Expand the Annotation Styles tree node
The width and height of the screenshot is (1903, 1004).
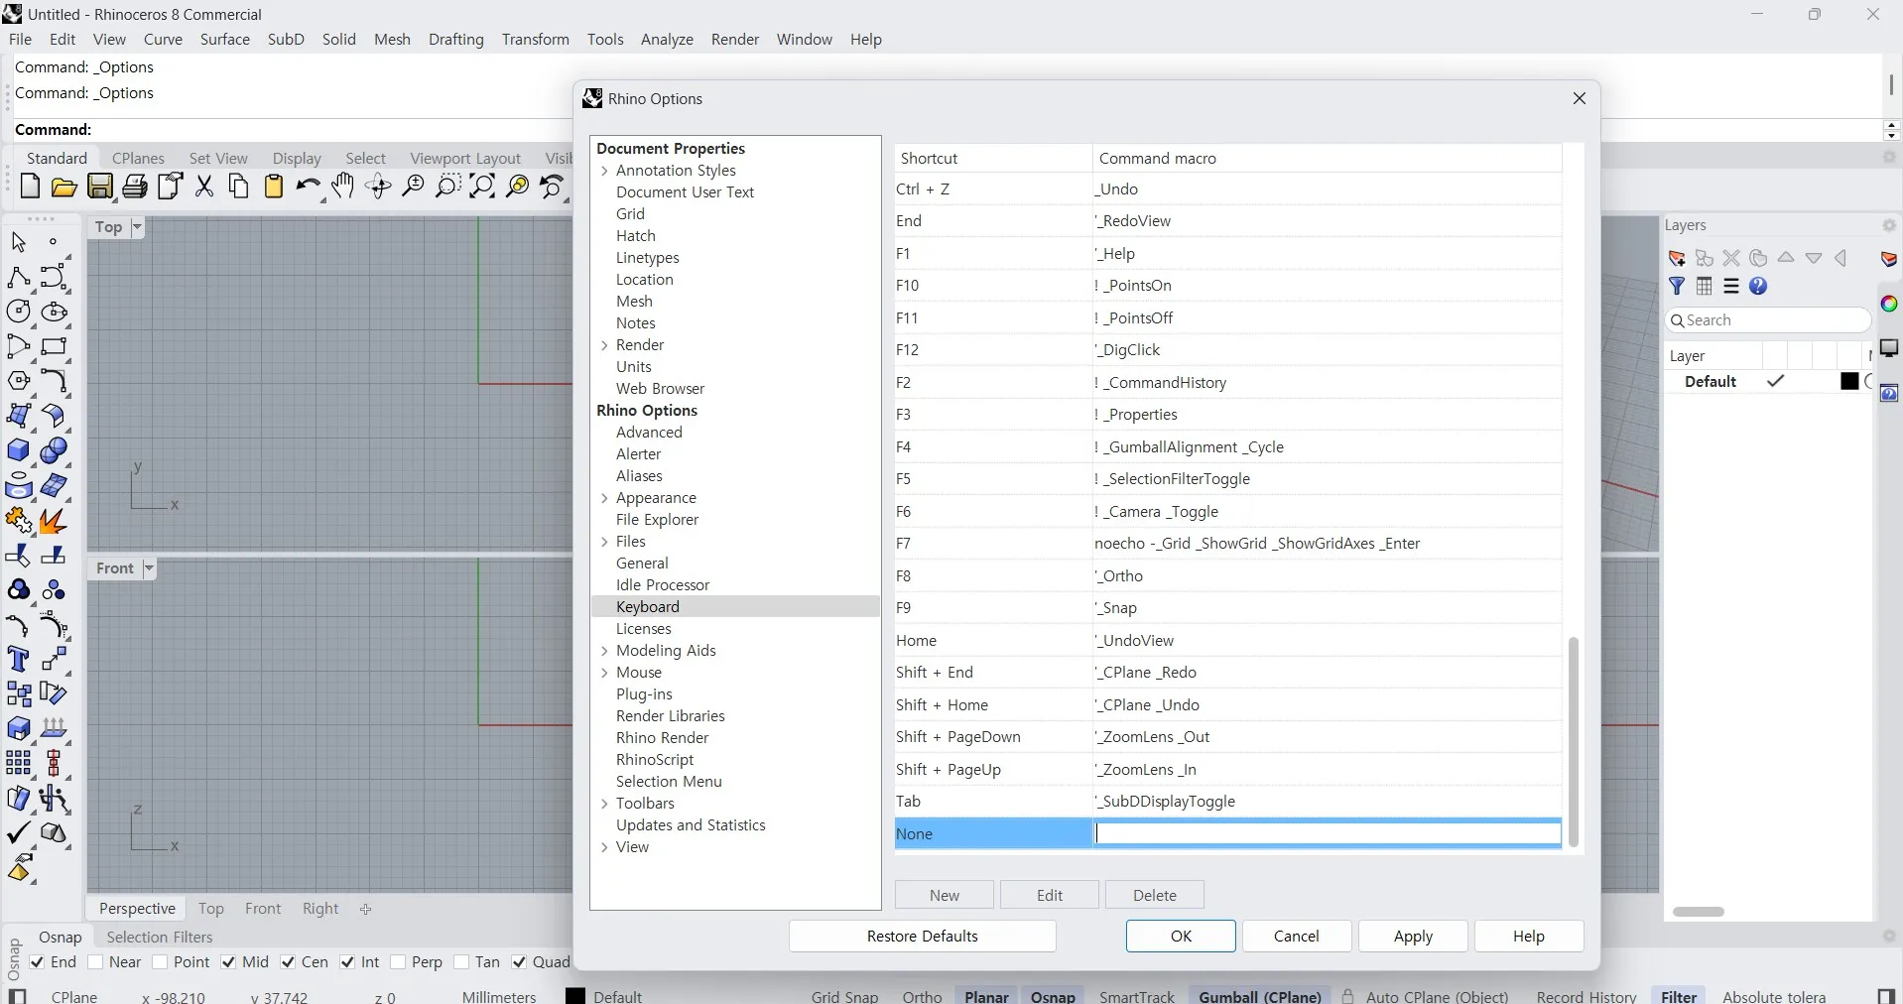604,171
